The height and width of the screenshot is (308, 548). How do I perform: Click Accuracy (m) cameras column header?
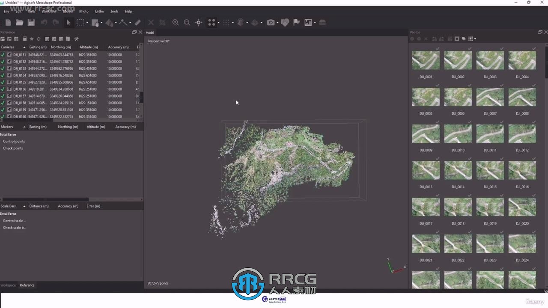click(118, 47)
